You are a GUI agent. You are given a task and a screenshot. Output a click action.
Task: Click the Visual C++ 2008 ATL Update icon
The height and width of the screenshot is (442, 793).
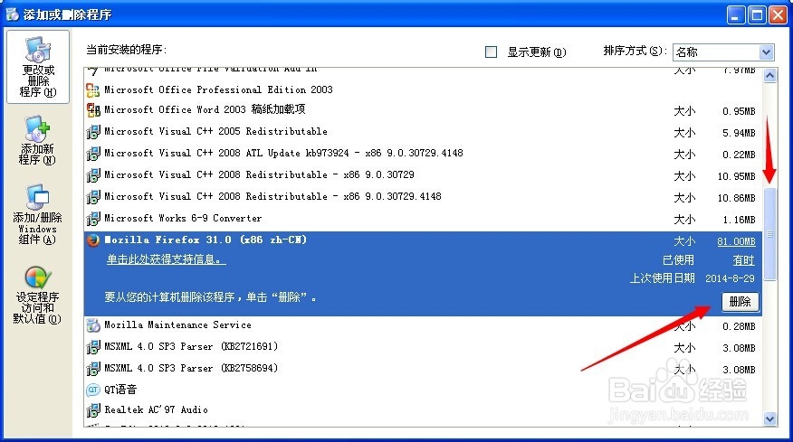click(93, 154)
